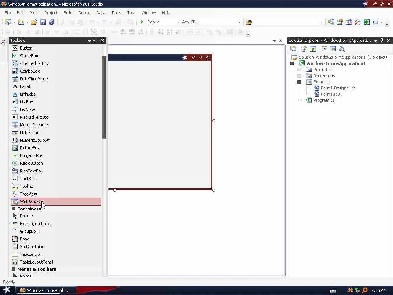Collapse the Menus & Toolbars group
The height and width of the screenshot is (295, 393).
[13, 269]
